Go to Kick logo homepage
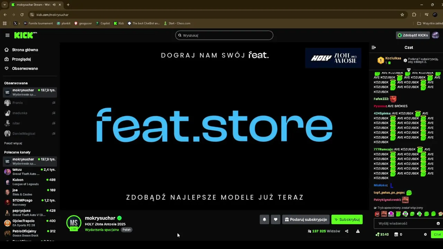 (25, 35)
